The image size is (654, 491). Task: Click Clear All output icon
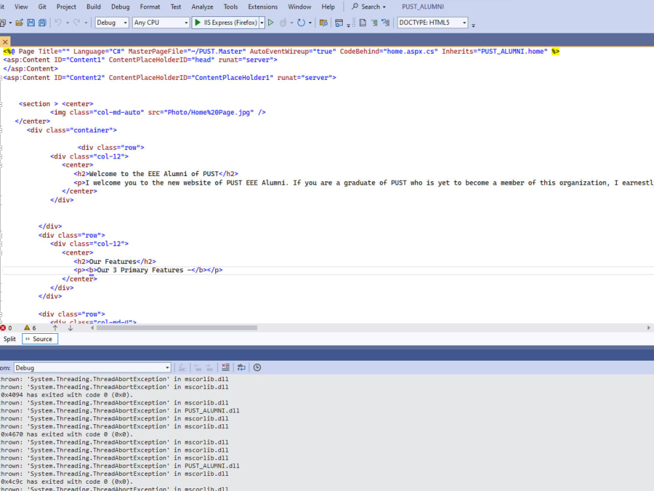point(225,367)
